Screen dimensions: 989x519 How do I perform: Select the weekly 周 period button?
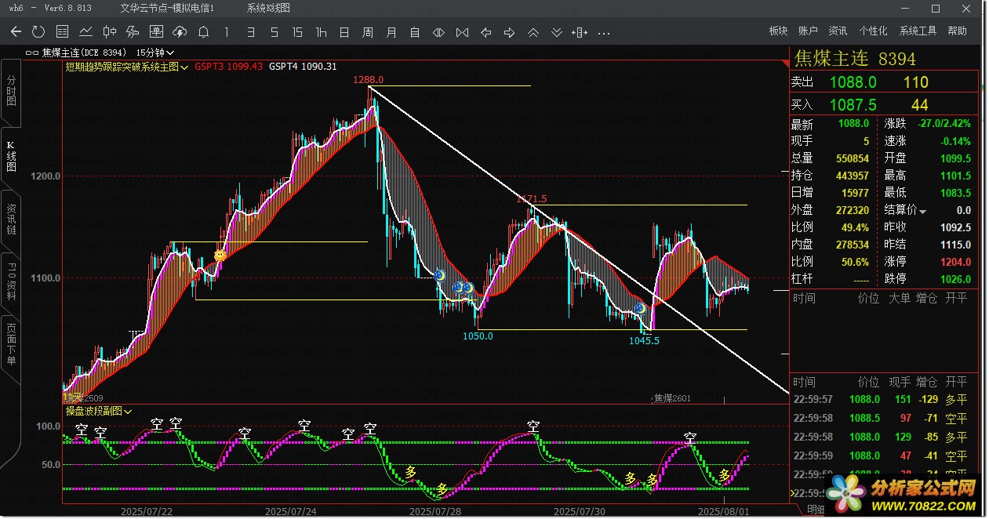[368, 32]
